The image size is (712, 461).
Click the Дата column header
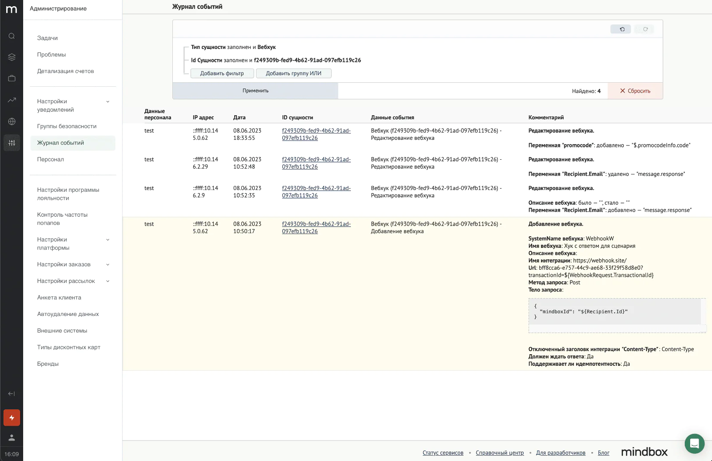[x=240, y=117]
